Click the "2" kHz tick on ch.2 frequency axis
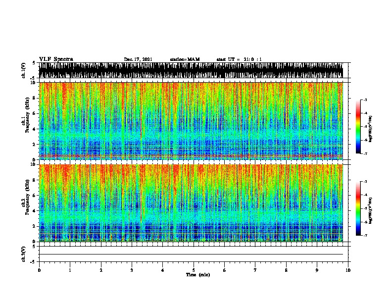This screenshot has height=303, width=392. coord(35,226)
